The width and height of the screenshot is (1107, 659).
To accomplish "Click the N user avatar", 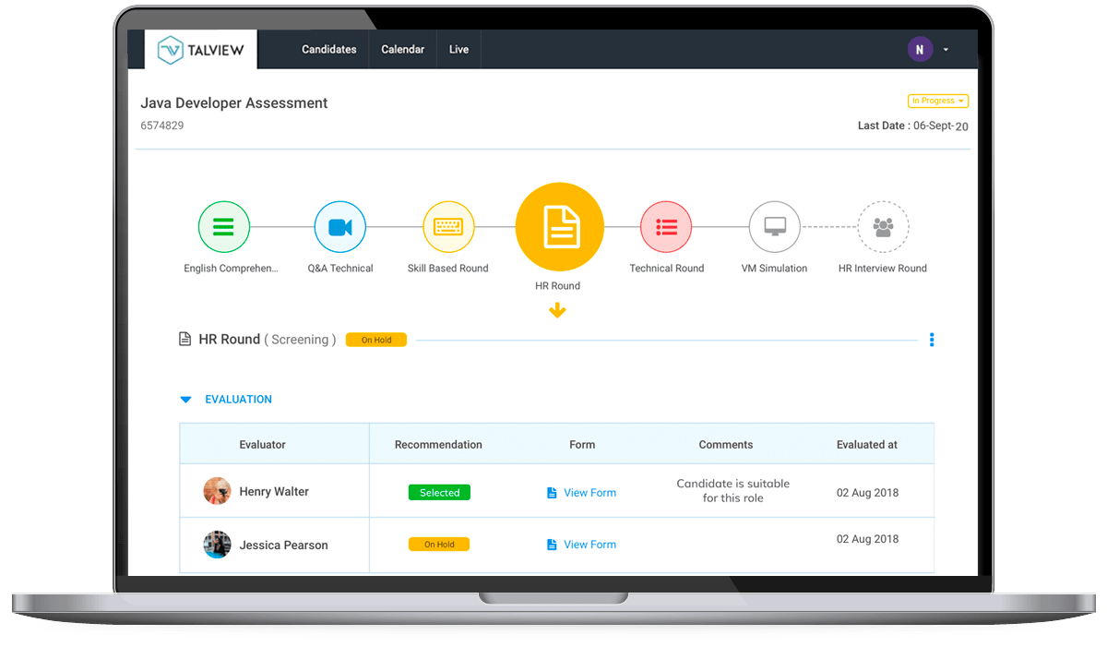I will (x=920, y=50).
